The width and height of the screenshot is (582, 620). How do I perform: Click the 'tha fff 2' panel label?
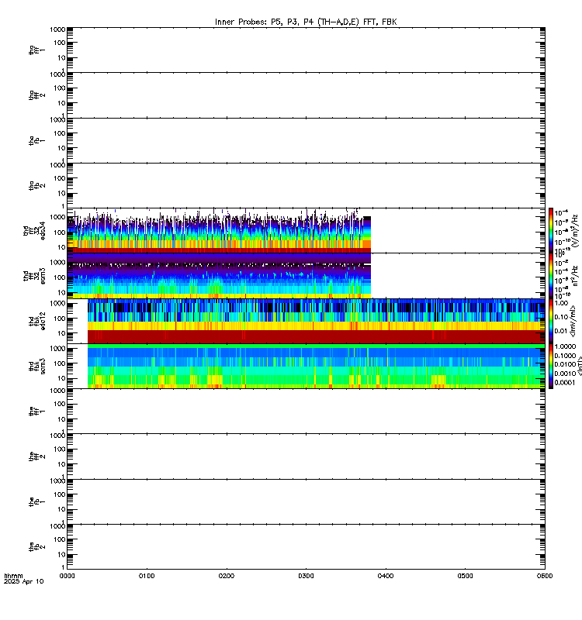37,95
